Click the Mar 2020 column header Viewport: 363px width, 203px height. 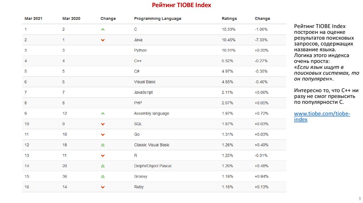click(x=71, y=18)
